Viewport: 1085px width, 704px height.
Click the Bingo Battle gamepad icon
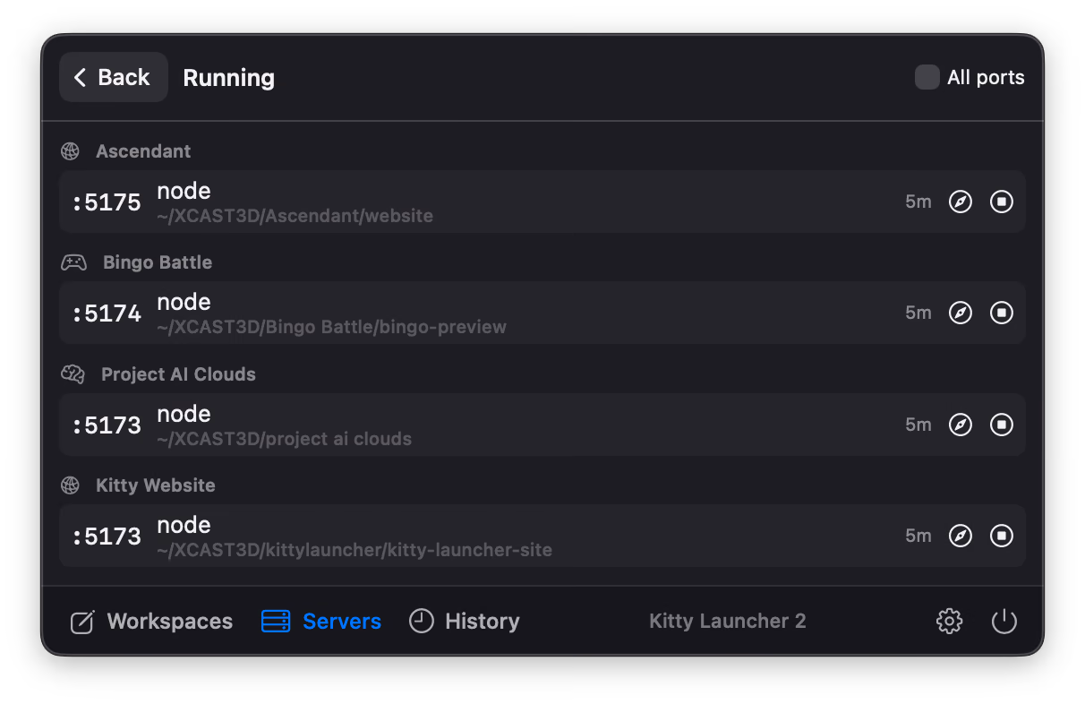(x=73, y=262)
